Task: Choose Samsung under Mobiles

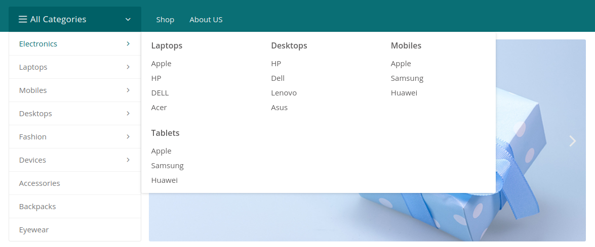Action: click(x=407, y=78)
